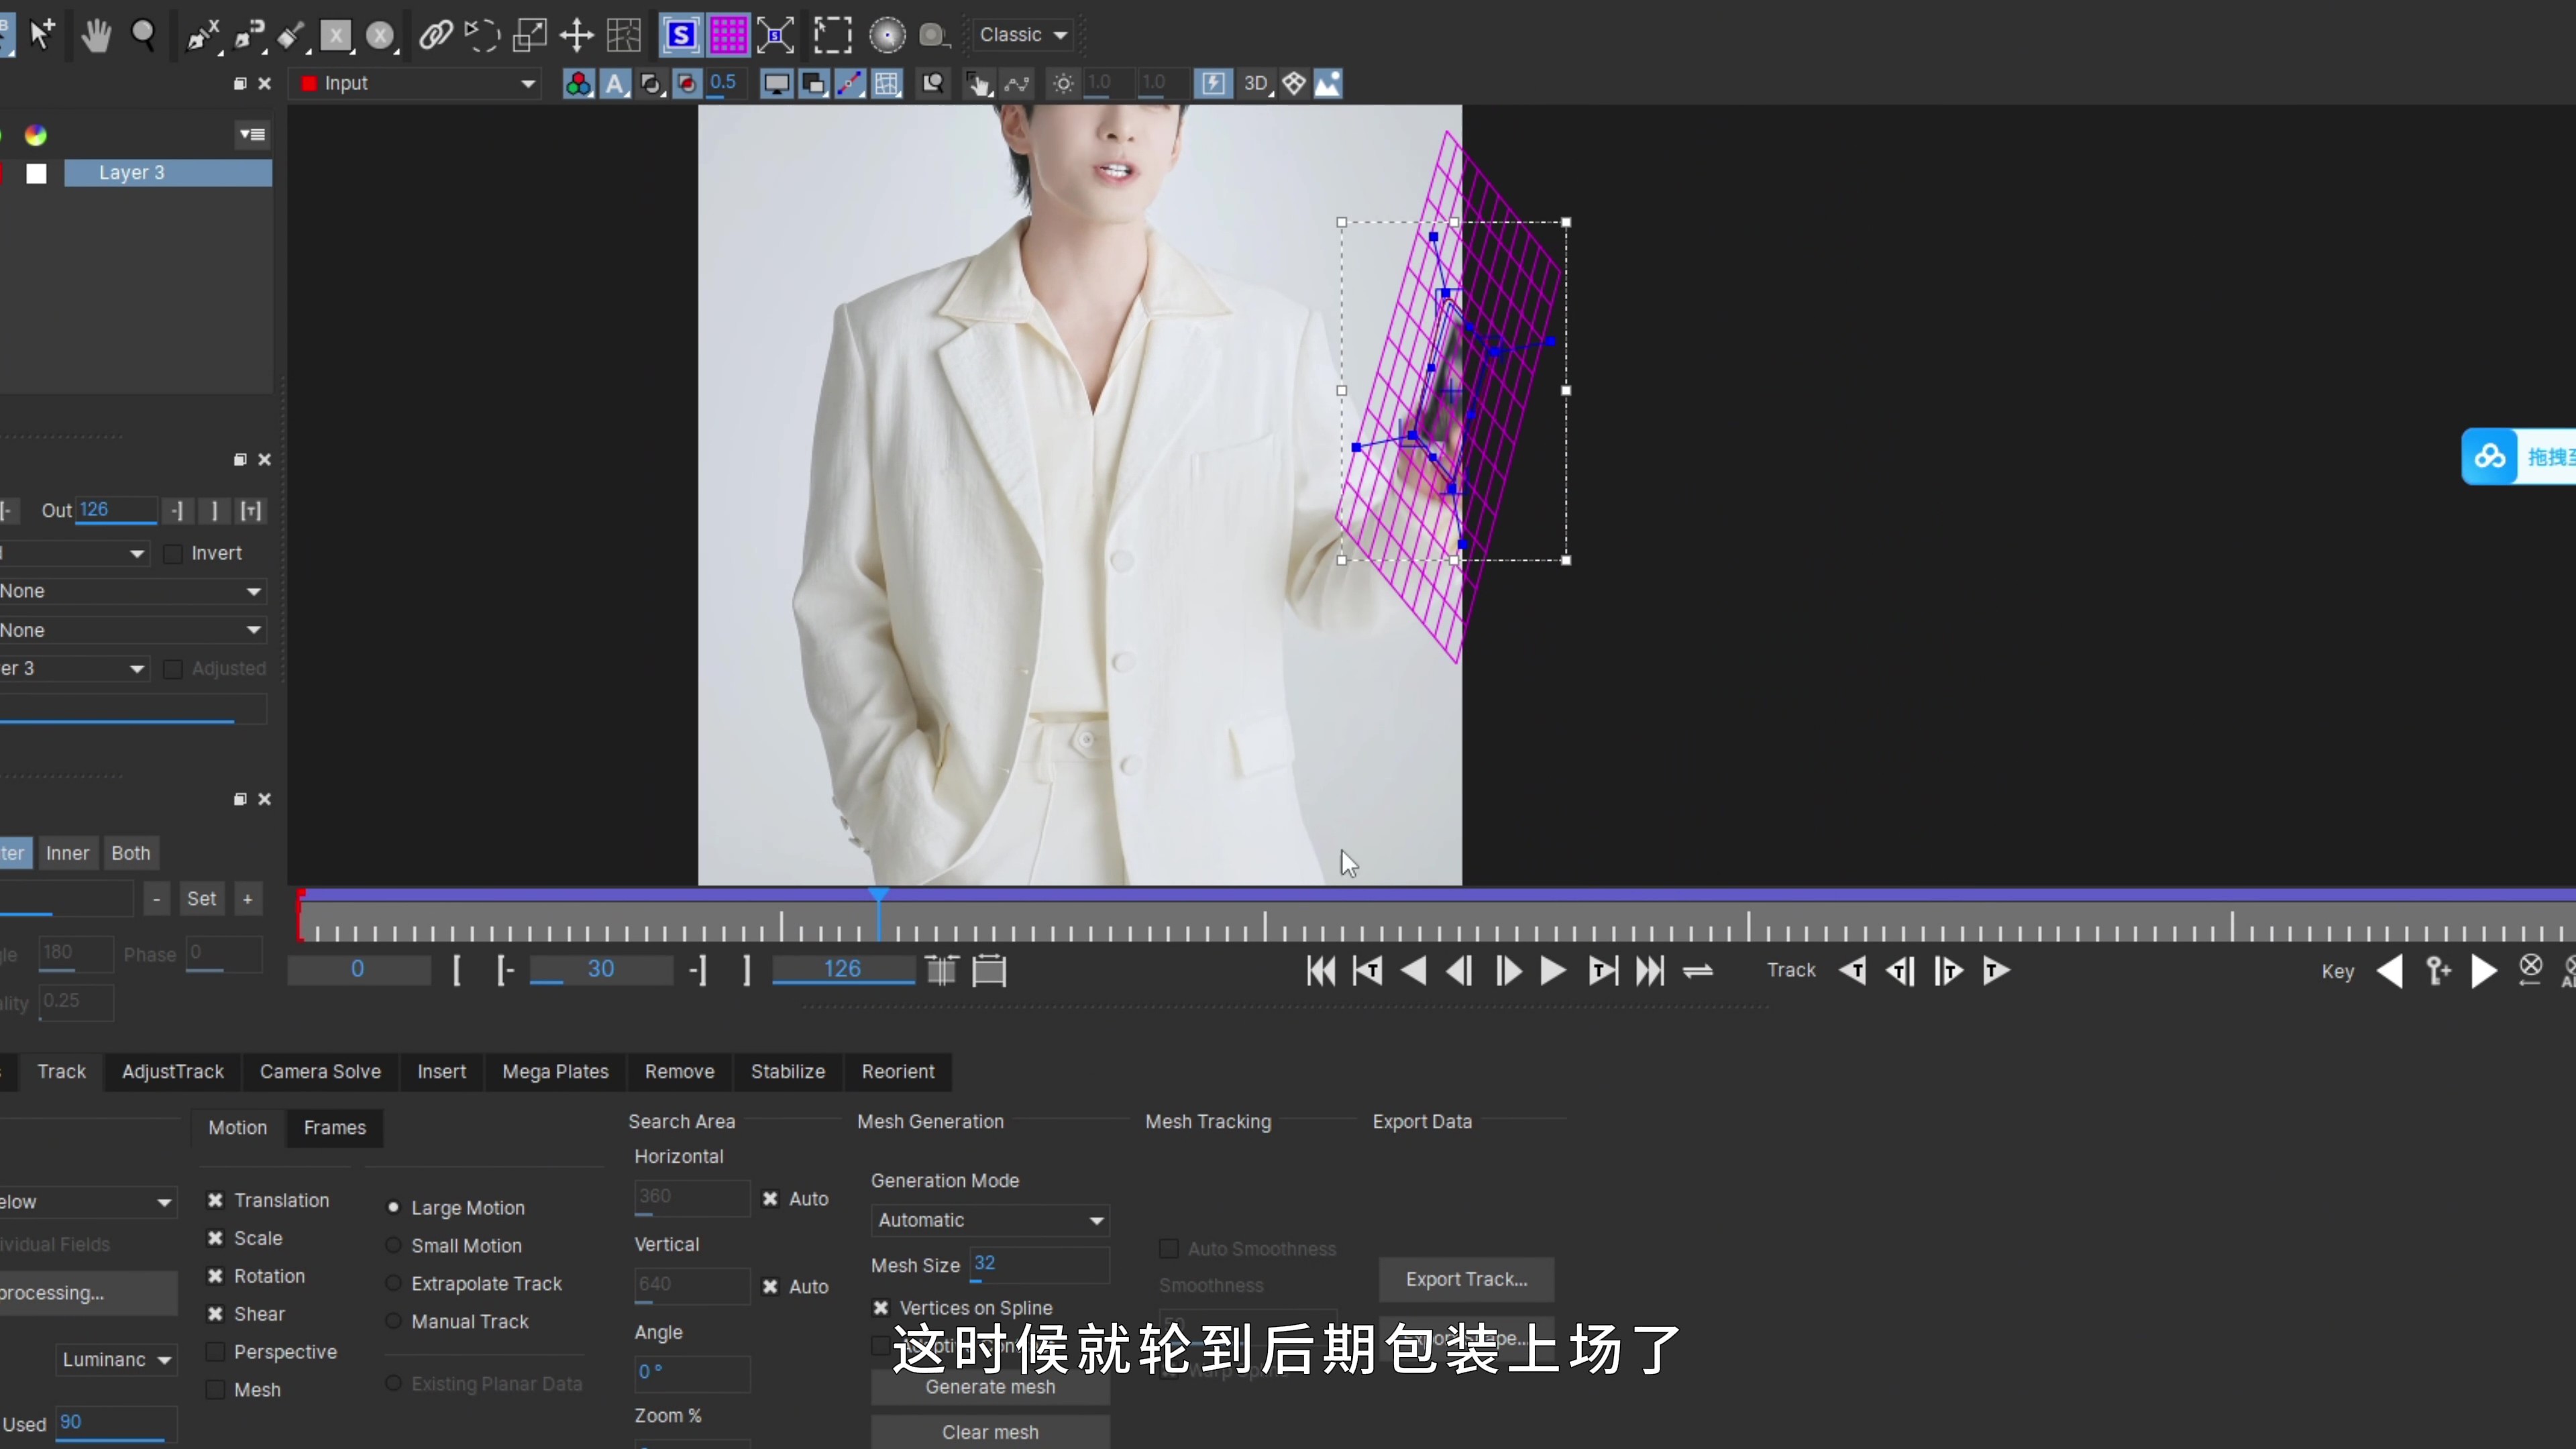
Task: Open the Stabilize tab
Action: (x=787, y=1071)
